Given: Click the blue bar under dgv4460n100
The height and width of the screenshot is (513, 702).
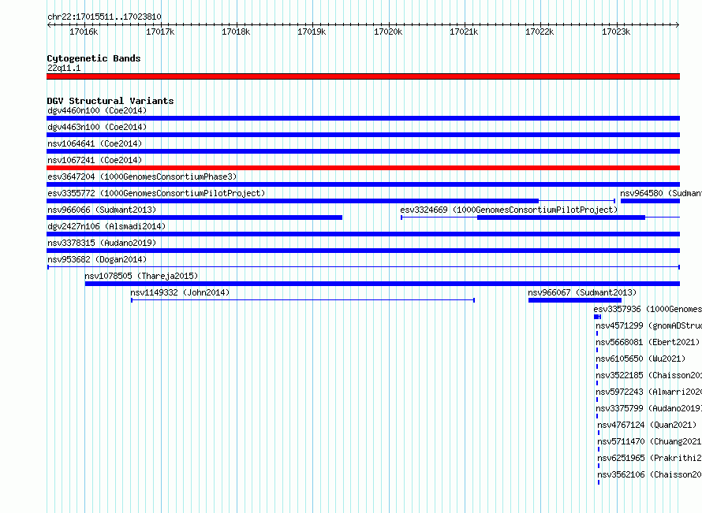Looking at the screenshot, I should point(363,118).
